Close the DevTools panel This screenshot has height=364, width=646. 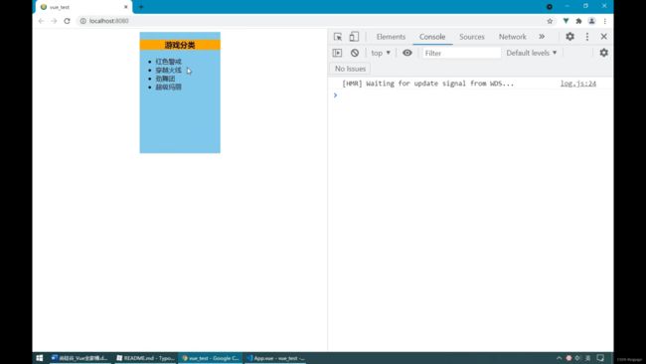pyautogui.click(x=603, y=37)
